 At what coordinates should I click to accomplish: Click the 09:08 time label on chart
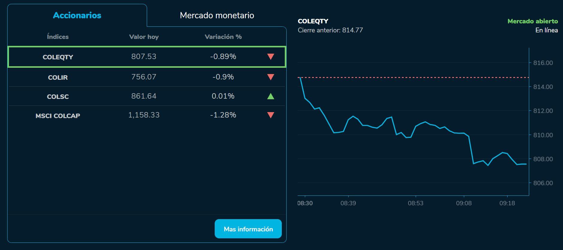(x=464, y=203)
